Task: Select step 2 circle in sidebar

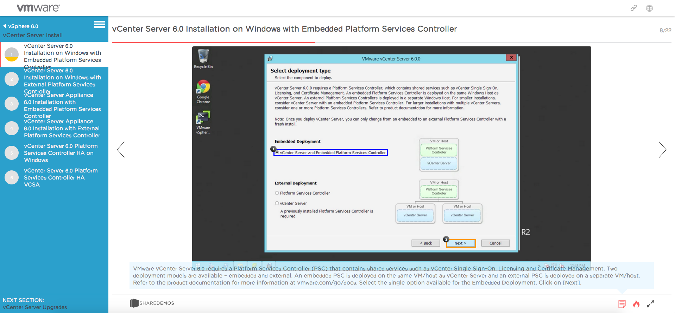Action: [x=12, y=79]
